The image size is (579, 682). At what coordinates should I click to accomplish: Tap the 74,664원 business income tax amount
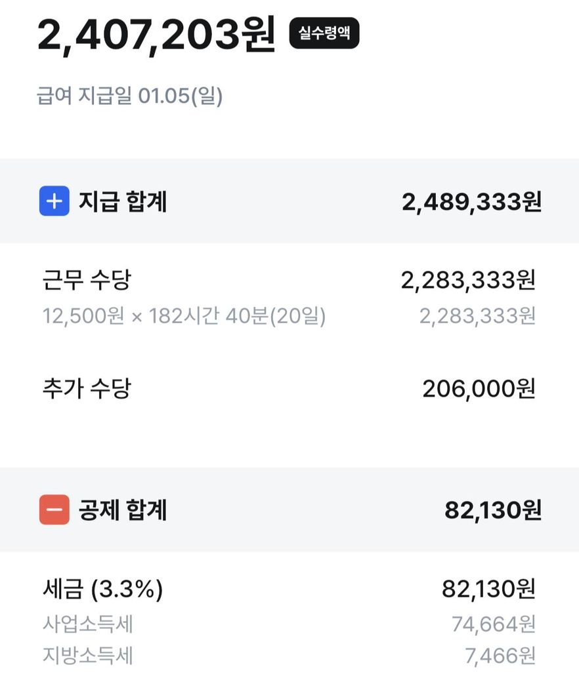[x=493, y=624]
